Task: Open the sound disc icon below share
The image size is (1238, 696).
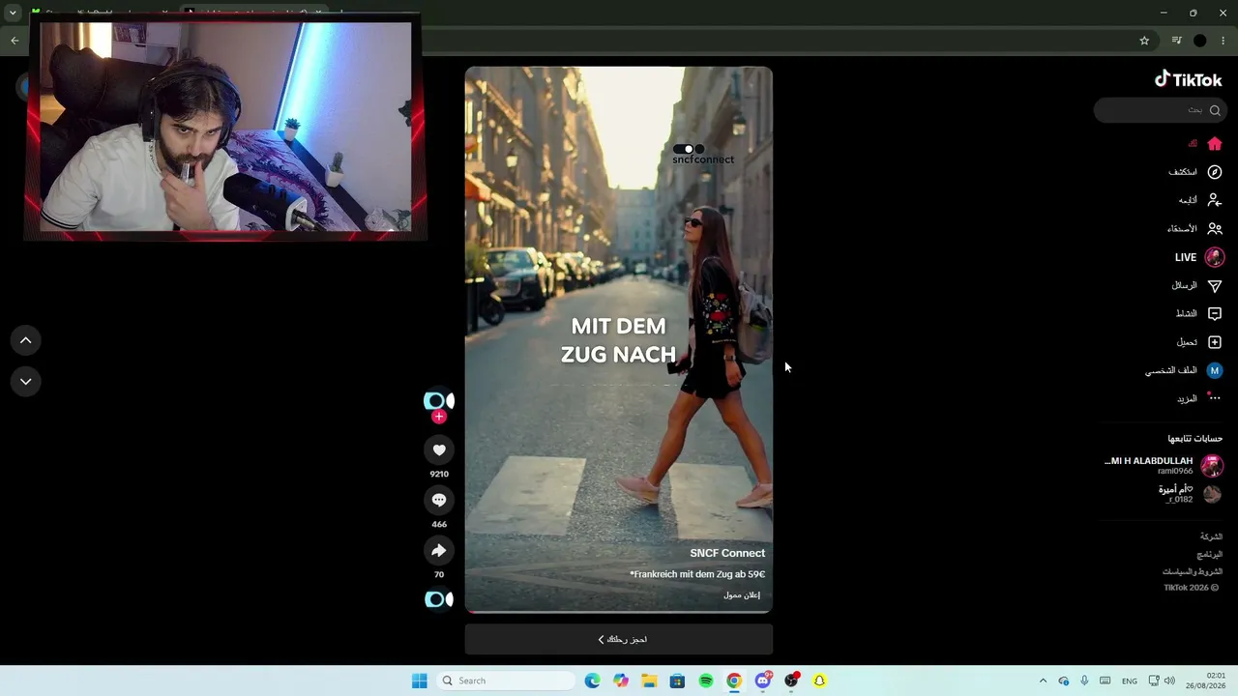Action: (439, 599)
